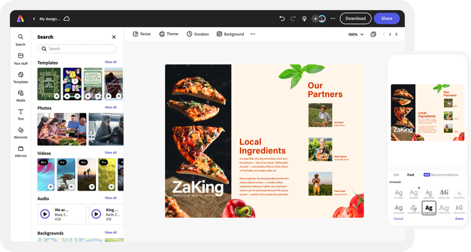This screenshot has height=252, width=471.
Task: Select the 14 s sunset hikers video
Action: [87, 175]
